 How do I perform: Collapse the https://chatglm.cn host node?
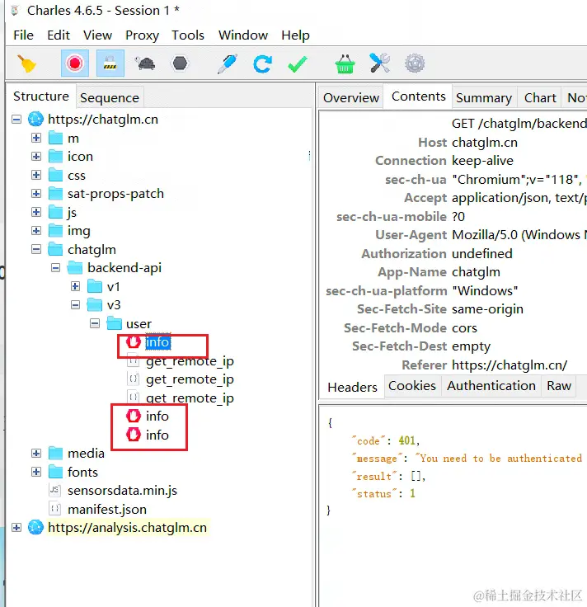16,120
